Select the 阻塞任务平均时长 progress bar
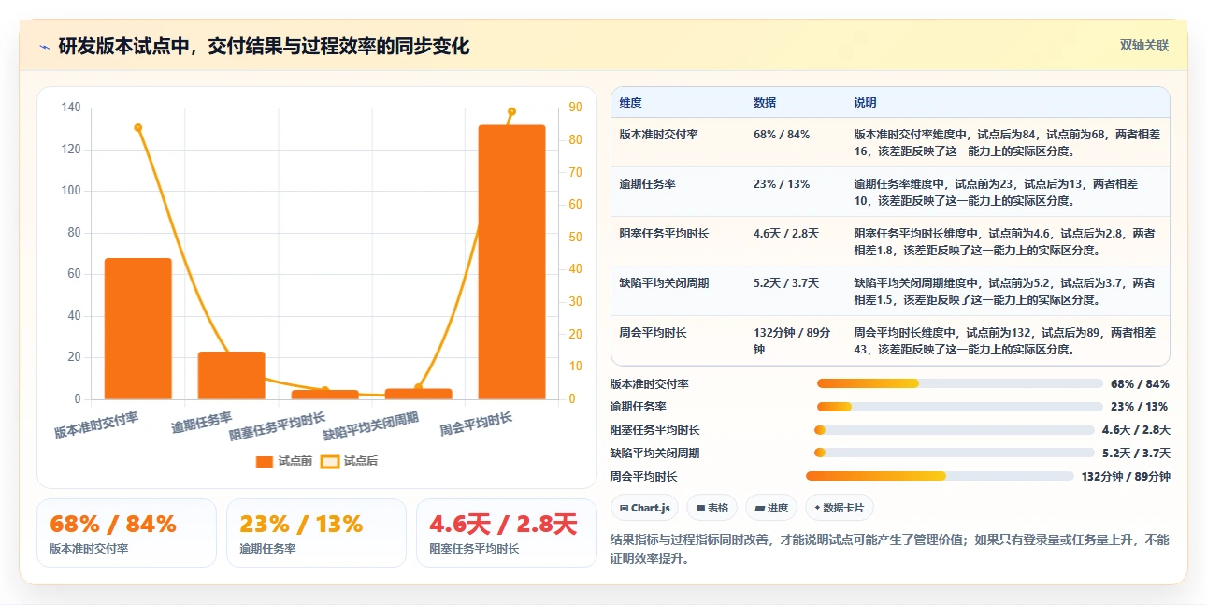The image size is (1207, 605). click(954, 430)
